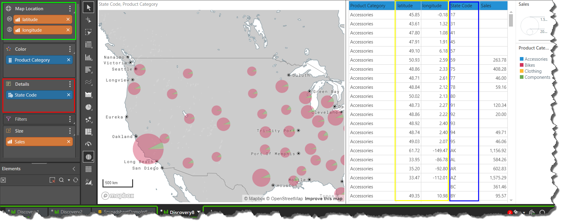Choose the map globe visualization icon
This screenshot has height=224, width=564.
(89, 157)
